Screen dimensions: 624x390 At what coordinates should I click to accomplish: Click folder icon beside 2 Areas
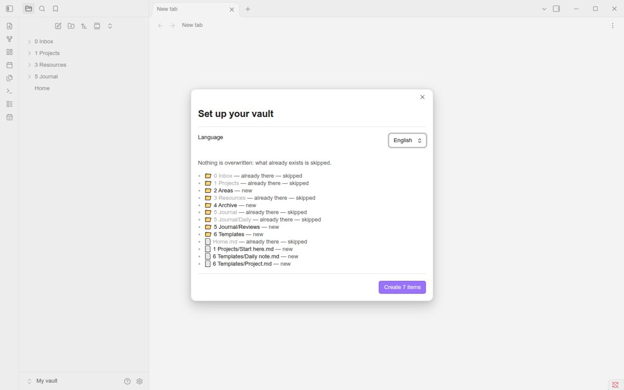tap(208, 191)
